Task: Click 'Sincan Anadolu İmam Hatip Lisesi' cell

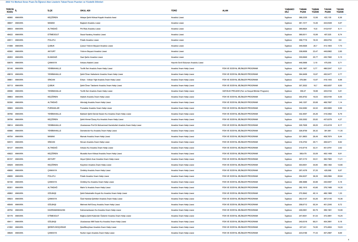Action: [95, 142]
